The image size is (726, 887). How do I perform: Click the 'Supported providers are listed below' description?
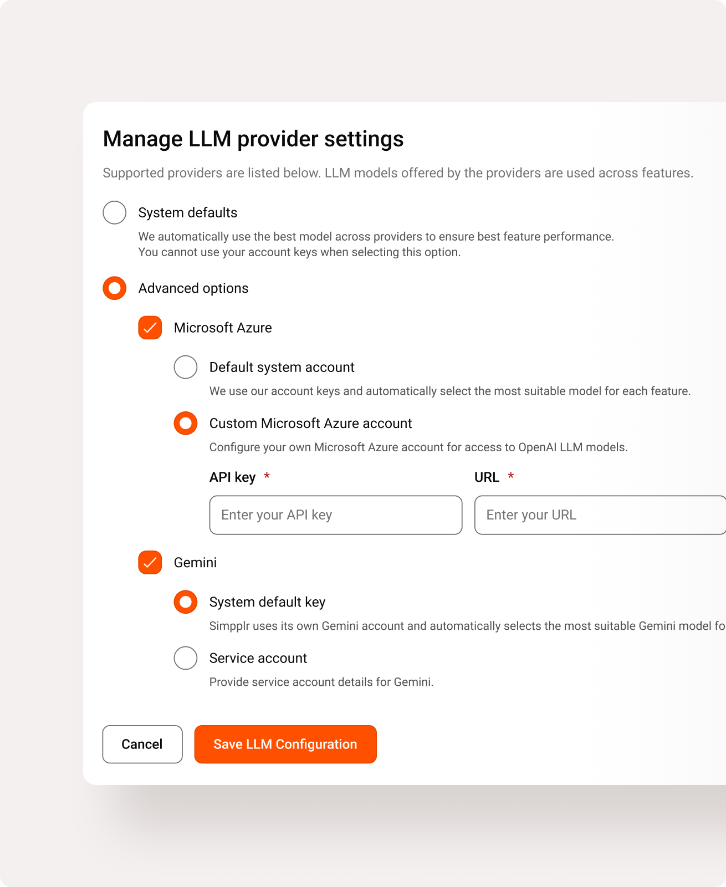tap(398, 173)
